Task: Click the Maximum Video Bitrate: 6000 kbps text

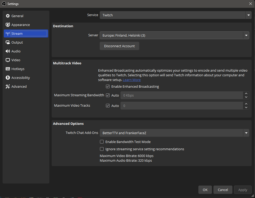Action: (x=126, y=156)
